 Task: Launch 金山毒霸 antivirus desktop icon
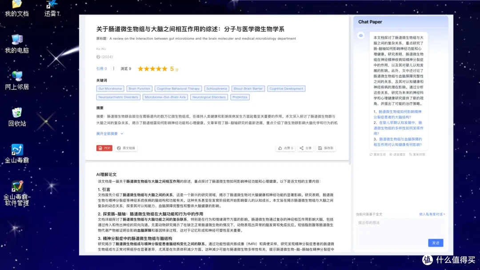(x=17, y=154)
